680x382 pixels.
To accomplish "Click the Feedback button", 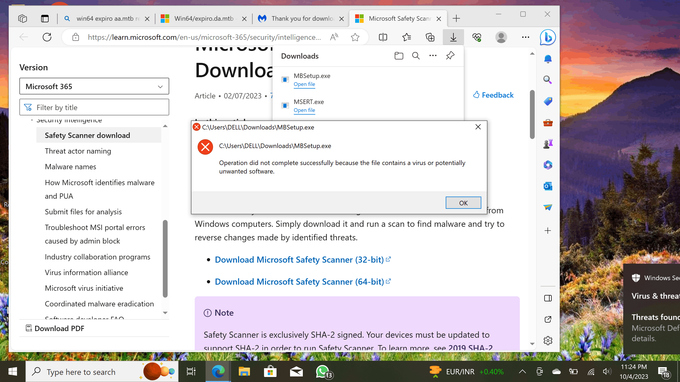I will click(493, 95).
